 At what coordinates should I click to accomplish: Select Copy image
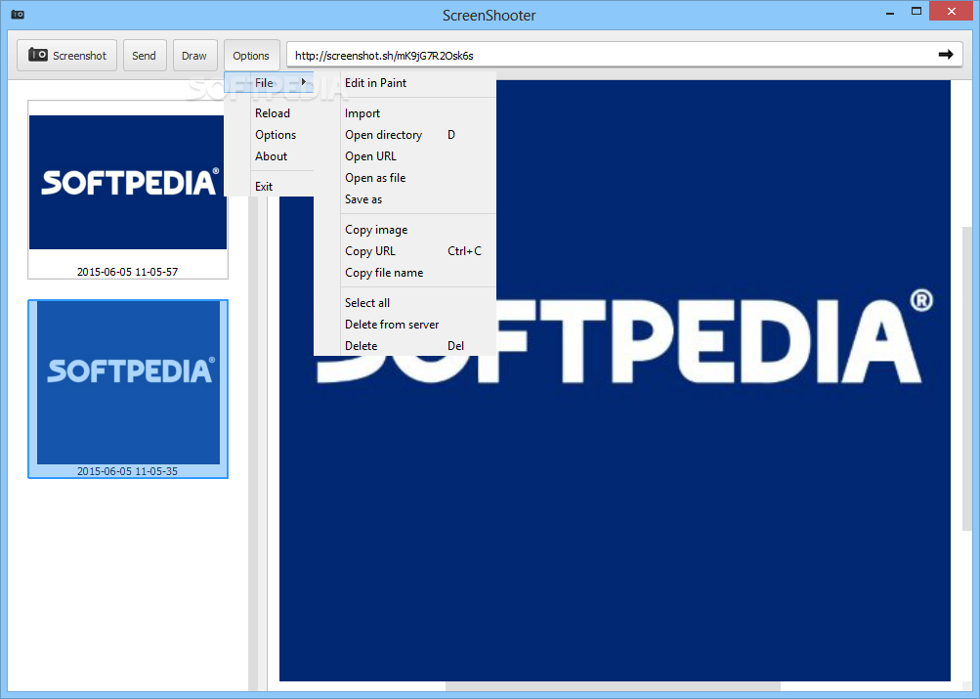click(x=405, y=230)
